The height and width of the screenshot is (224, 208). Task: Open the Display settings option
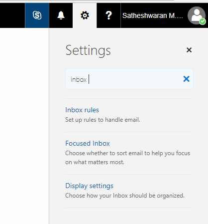(x=89, y=186)
